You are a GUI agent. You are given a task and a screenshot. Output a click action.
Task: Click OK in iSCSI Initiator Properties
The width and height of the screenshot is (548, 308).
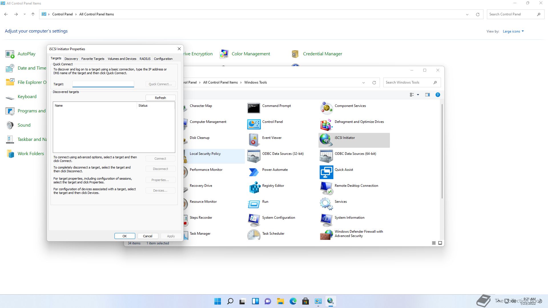pos(125,236)
